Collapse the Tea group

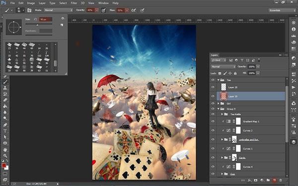click(219, 80)
